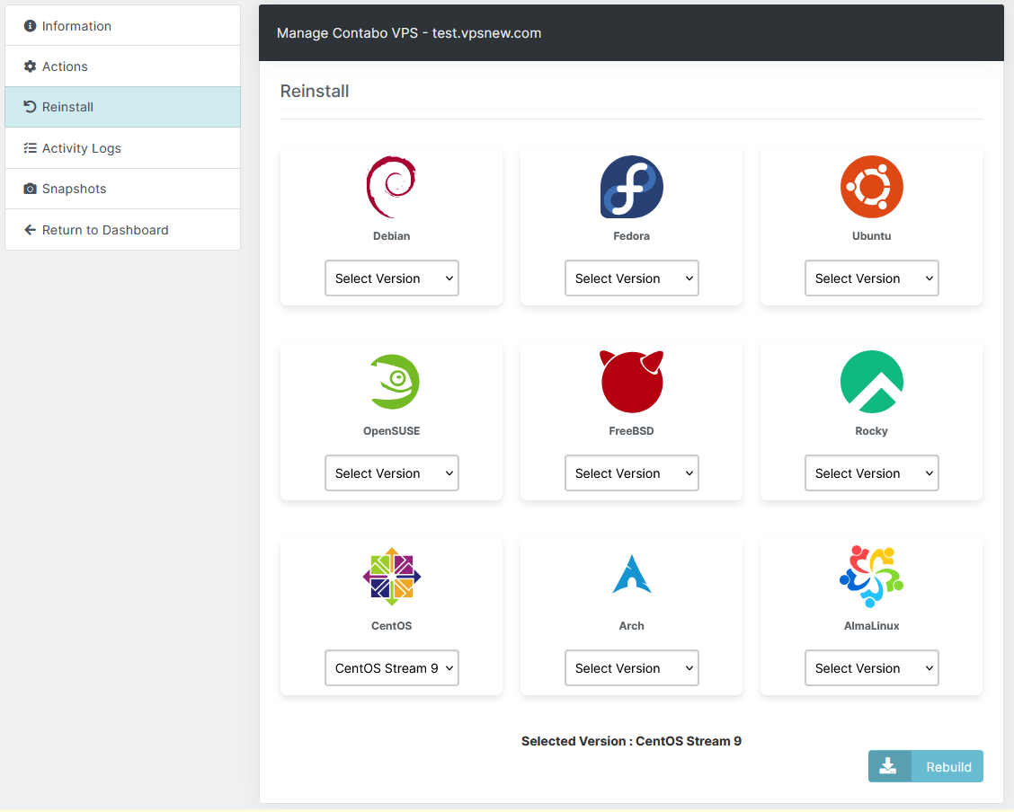Click the Debian swirl logo
The width and height of the screenshot is (1014, 812).
click(x=391, y=187)
